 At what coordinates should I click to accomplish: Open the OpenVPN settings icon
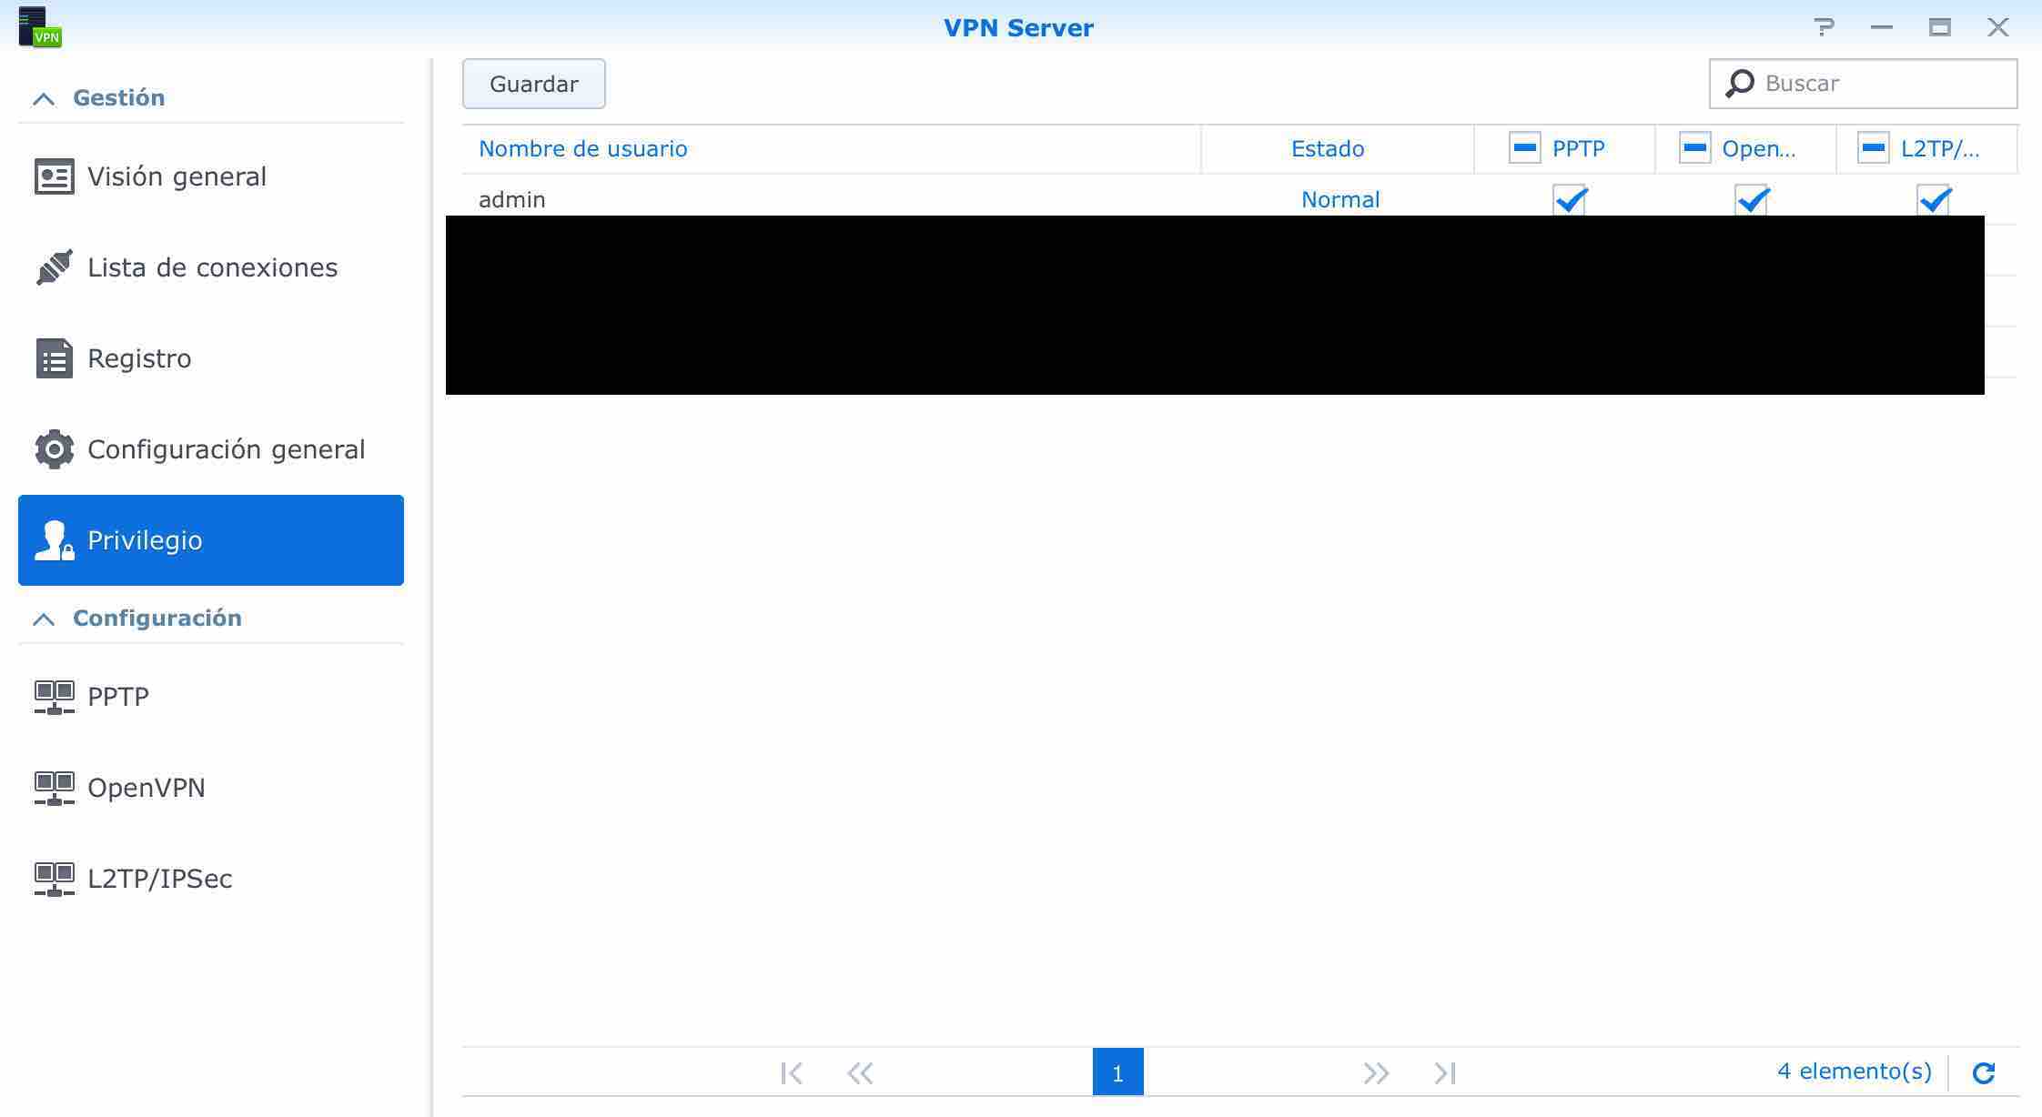54,788
